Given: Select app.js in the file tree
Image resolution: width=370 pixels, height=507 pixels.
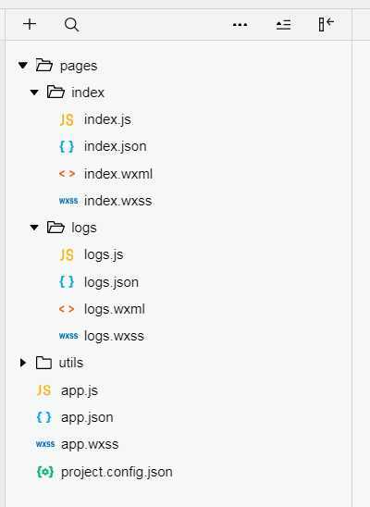Looking at the screenshot, I should pyautogui.click(x=80, y=390).
